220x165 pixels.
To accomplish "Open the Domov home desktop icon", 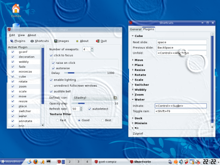I will click(16, 10).
